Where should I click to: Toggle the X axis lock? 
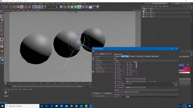[x=34, y=7]
